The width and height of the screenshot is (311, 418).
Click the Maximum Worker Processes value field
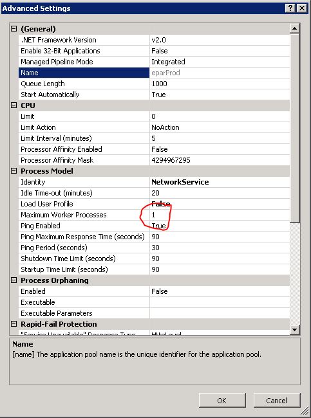click(x=220, y=215)
